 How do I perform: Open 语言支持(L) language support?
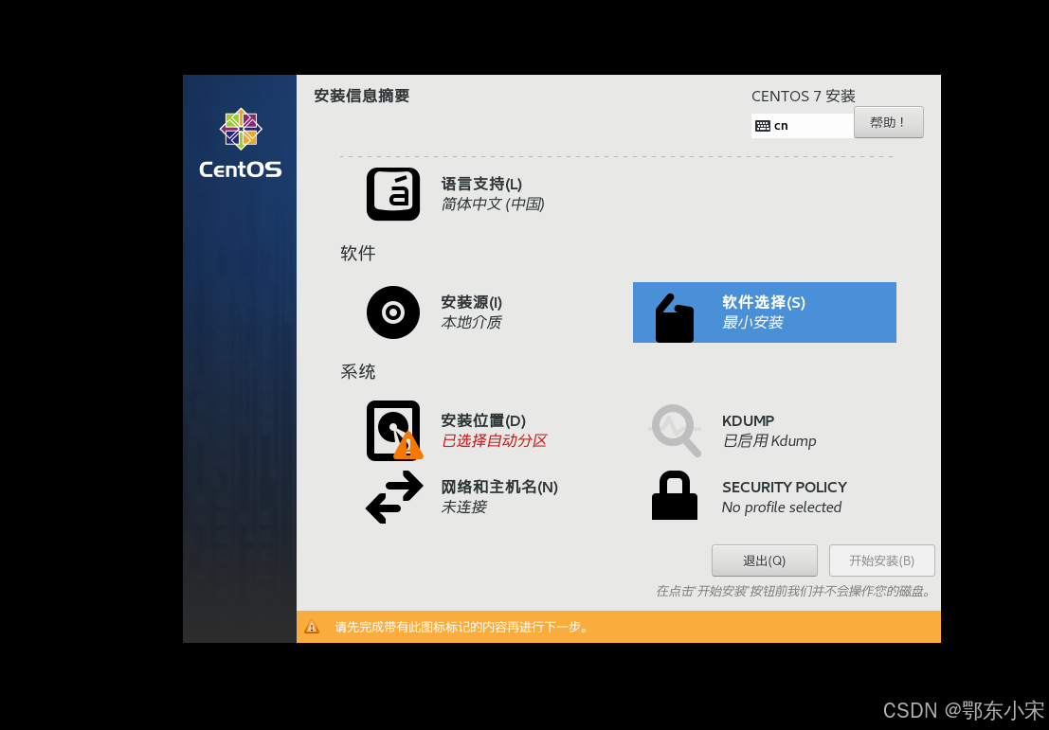click(481, 184)
